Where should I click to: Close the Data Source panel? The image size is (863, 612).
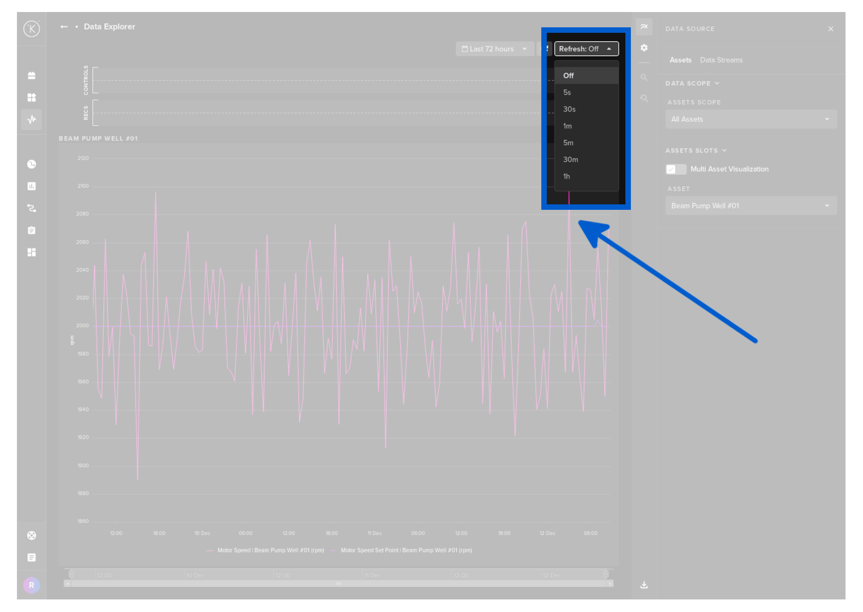(831, 29)
